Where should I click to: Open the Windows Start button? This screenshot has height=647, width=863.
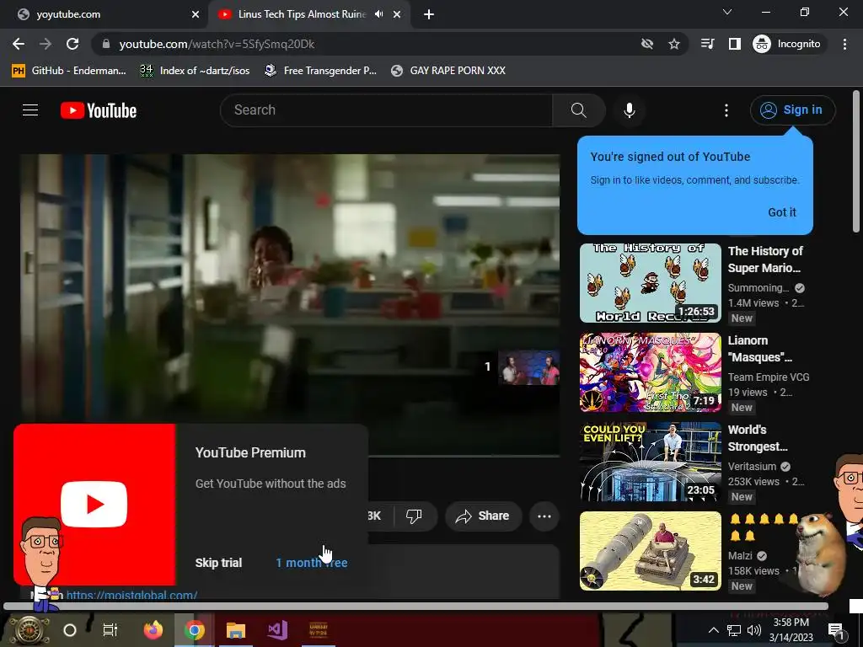point(29,630)
